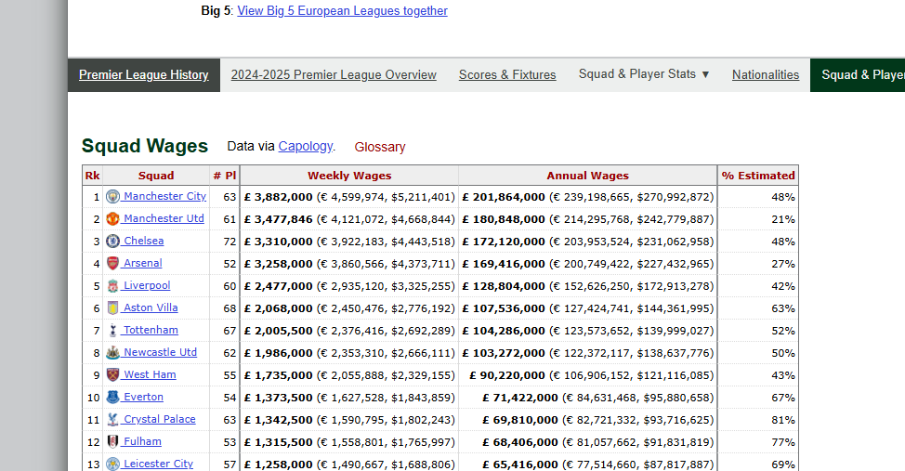Select Arsenal weekly wage £ 3,258,000
This screenshot has height=471, width=905.
278,264
